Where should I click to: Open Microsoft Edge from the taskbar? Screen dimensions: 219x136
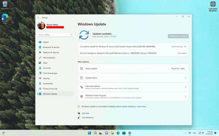point(118,133)
